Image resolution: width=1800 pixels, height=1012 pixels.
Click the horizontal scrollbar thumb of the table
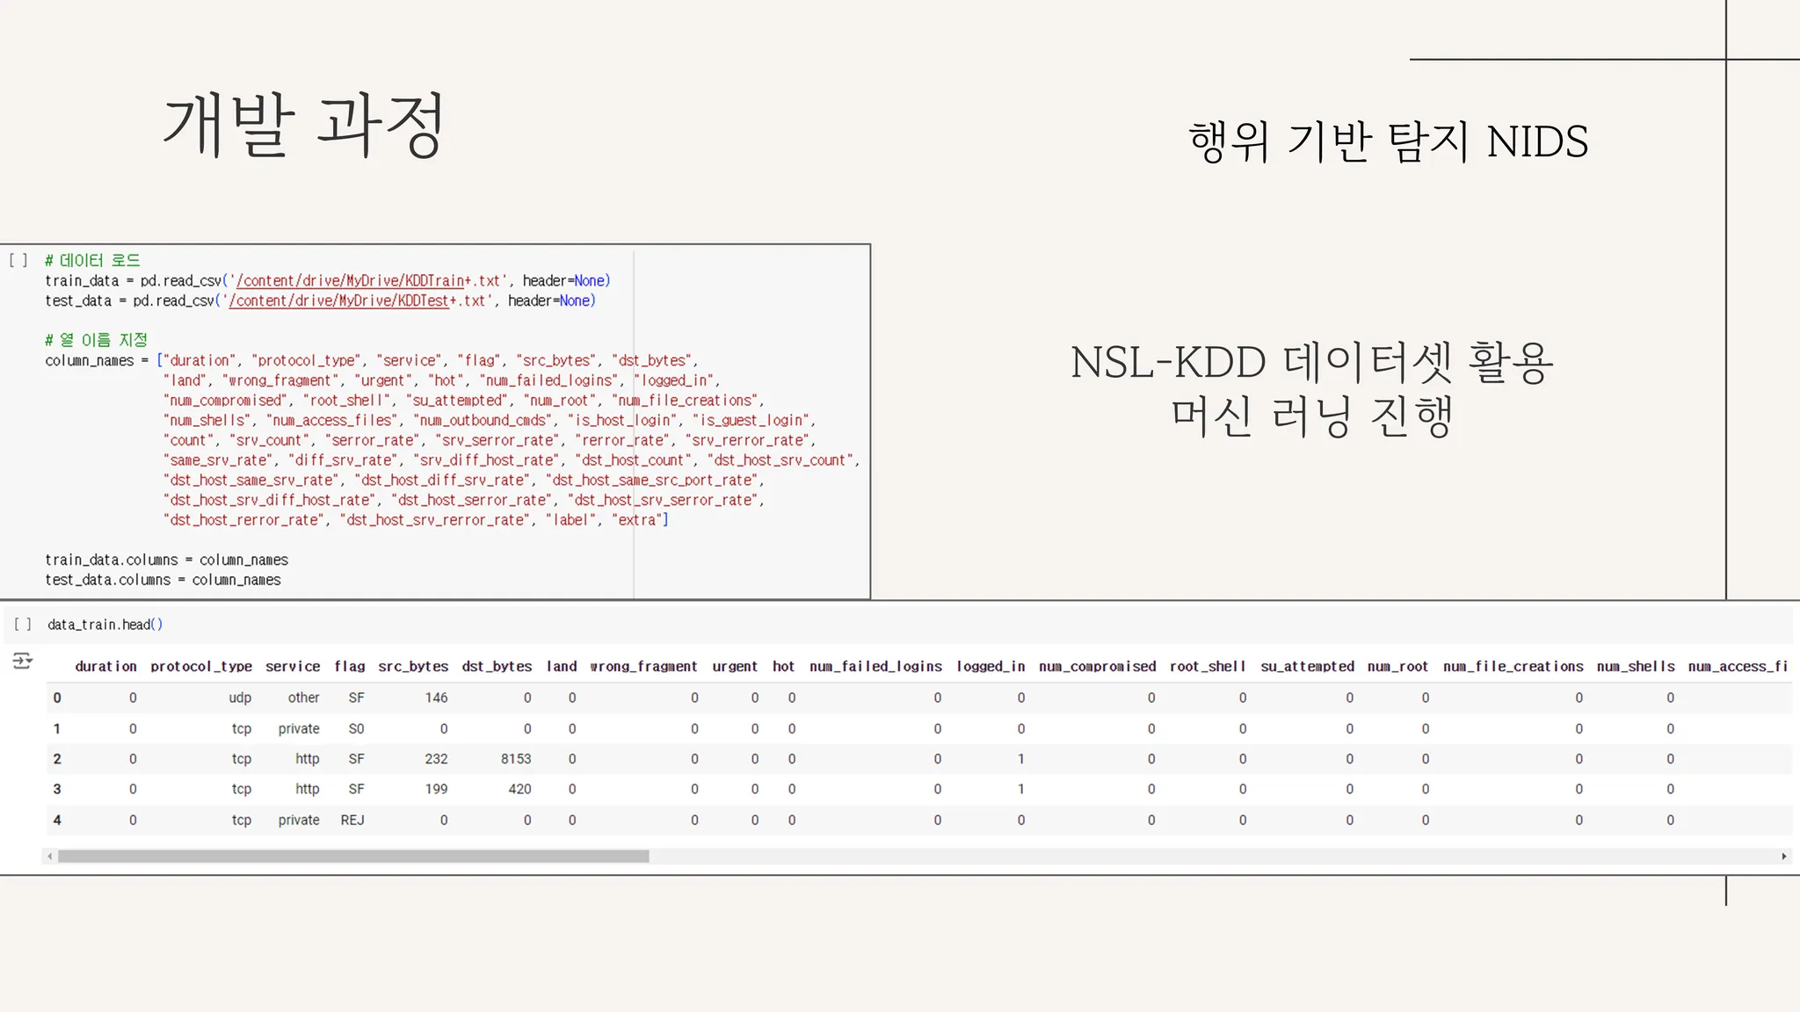click(x=352, y=857)
